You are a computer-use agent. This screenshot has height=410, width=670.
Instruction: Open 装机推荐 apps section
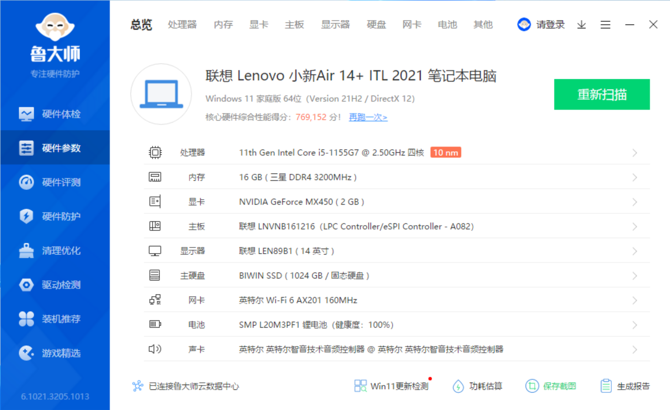(55, 319)
